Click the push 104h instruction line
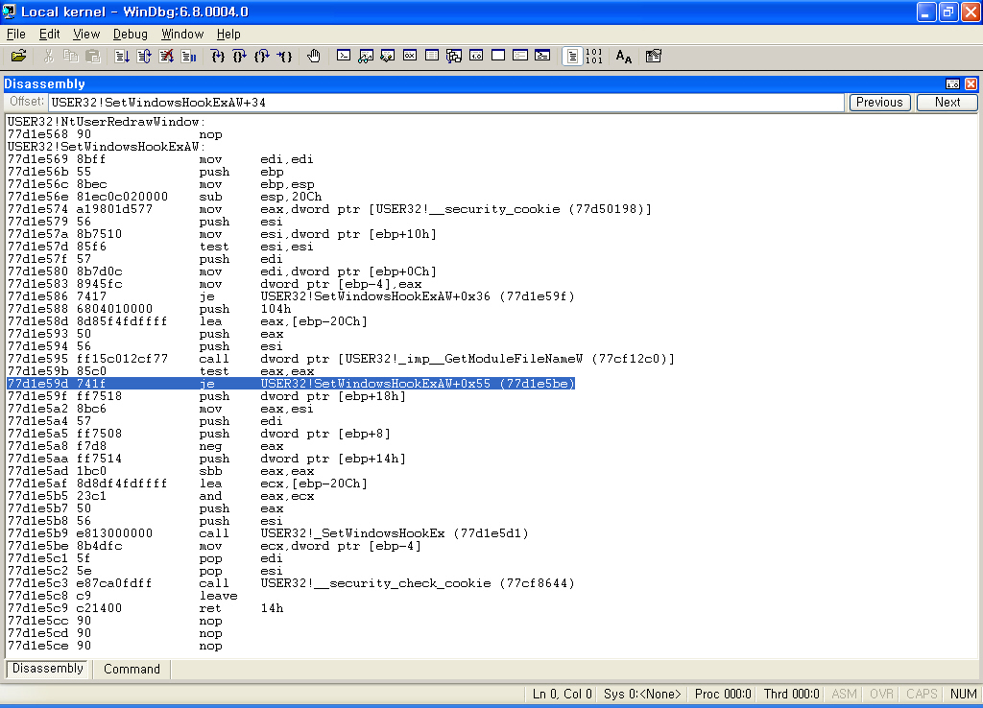The height and width of the screenshot is (708, 983). [x=149, y=309]
